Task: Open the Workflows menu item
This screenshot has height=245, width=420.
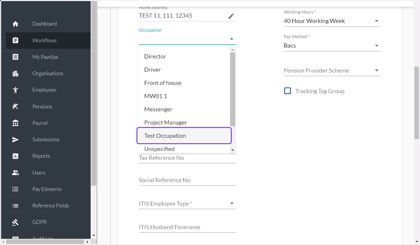Action: [48, 41]
